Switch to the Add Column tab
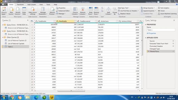 pyautogui.click(x=31, y=4)
